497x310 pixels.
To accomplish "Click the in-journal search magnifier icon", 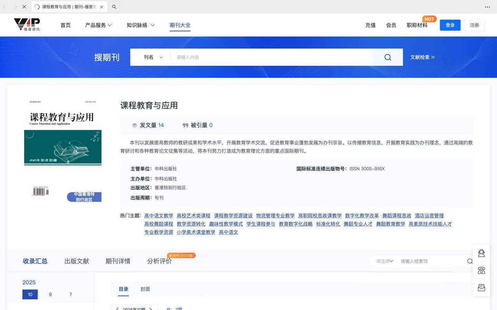I will point(470,261).
